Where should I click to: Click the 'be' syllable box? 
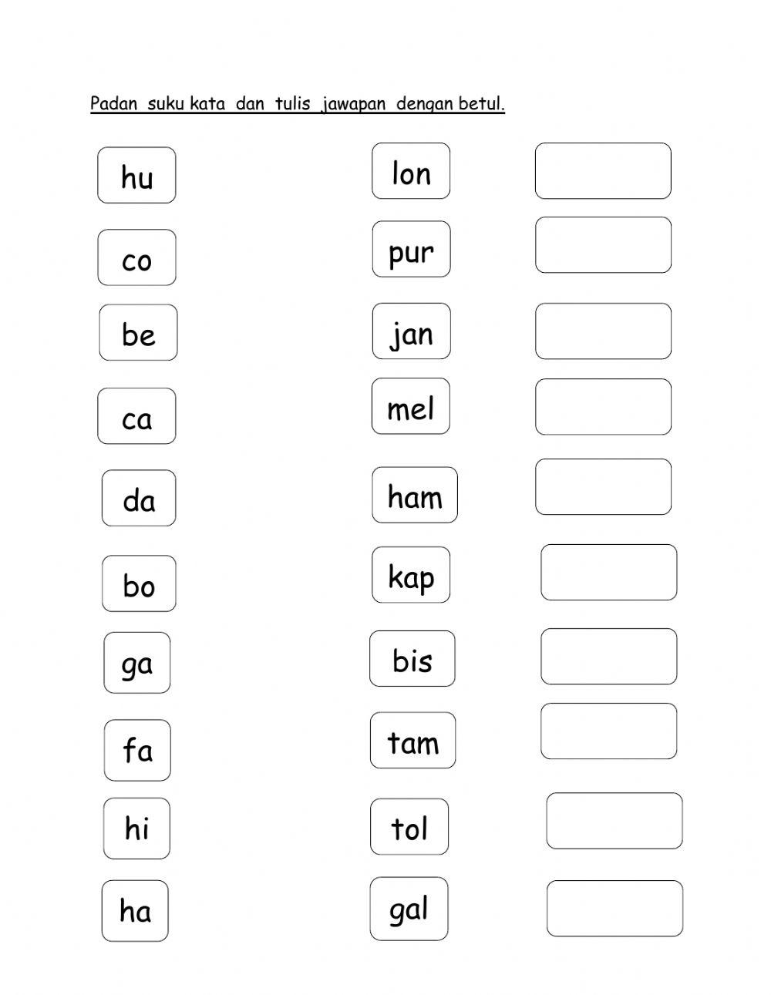(x=138, y=332)
